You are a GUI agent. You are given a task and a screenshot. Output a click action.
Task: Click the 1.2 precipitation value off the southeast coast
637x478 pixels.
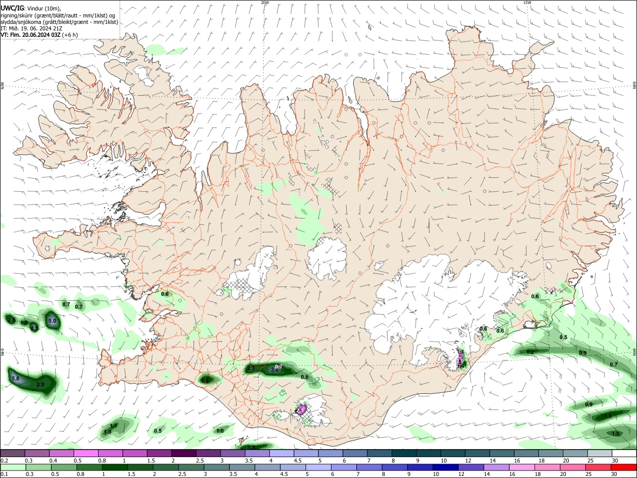coord(530,353)
